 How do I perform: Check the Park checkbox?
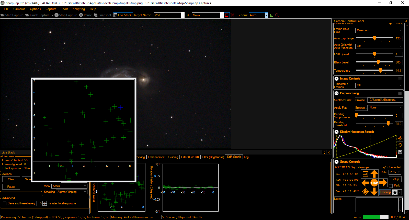coord(391,186)
